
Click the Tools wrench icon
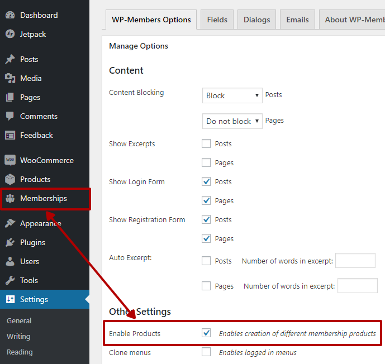pos(10,280)
